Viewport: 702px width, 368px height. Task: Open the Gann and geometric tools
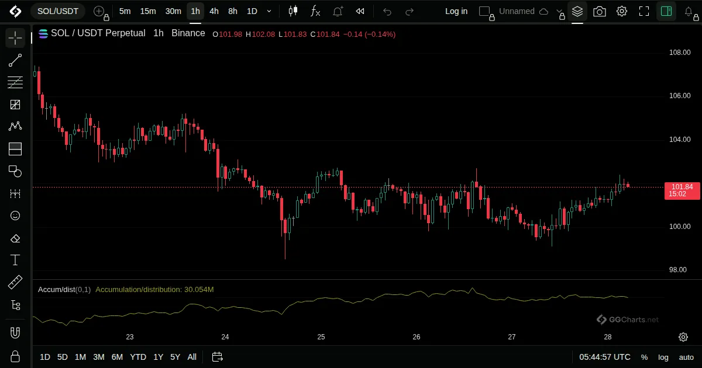pyautogui.click(x=15, y=105)
